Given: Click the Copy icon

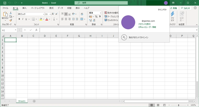Looking at the screenshot, I should [x=11, y=17].
